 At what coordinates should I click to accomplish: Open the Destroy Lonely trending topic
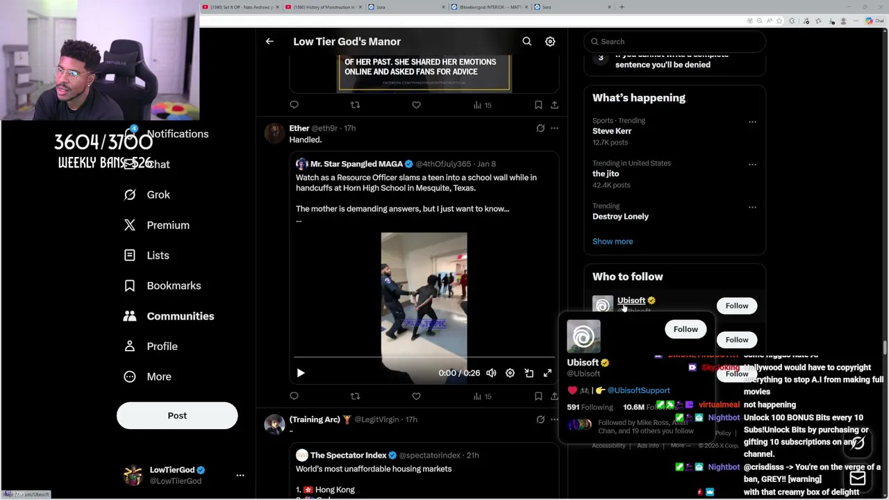(x=620, y=216)
